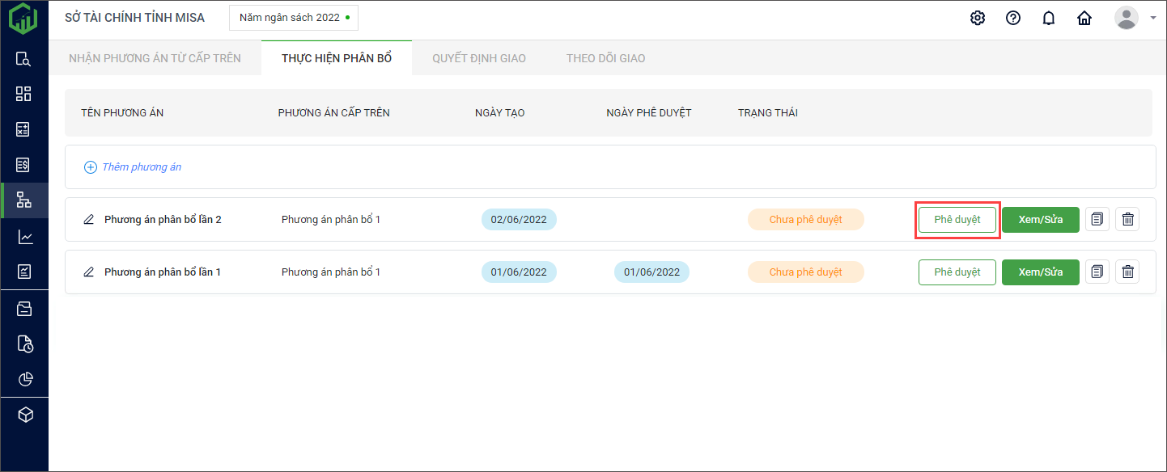The image size is (1167, 472).
Task: Duplicate Phương án phân bổ lần 1
Action: [x=1097, y=272]
